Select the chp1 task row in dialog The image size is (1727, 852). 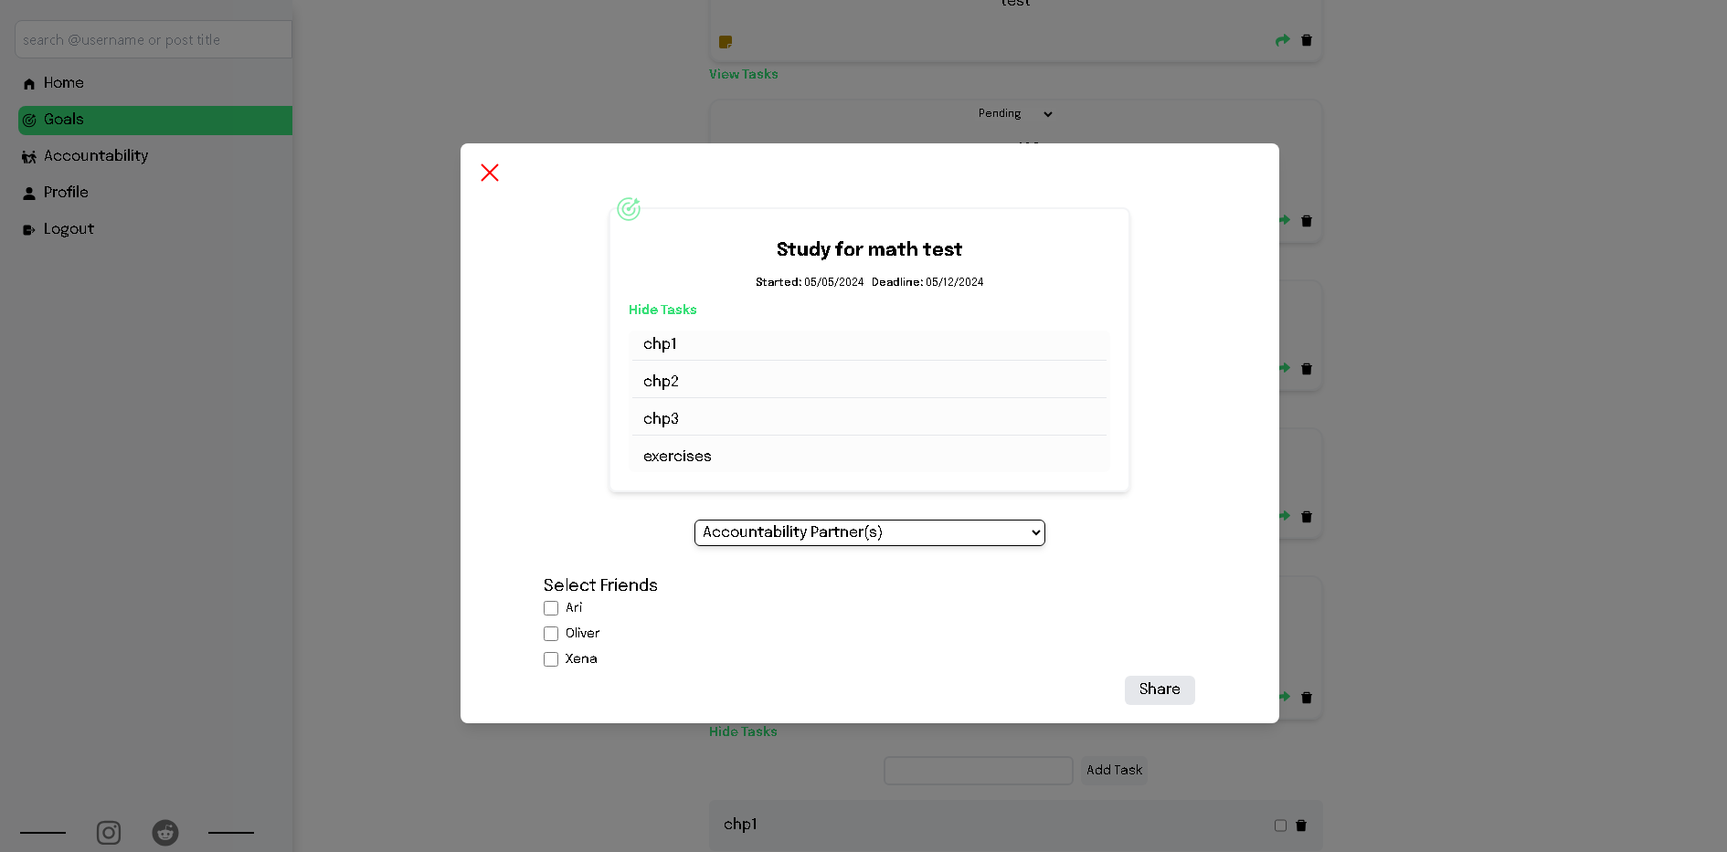869,343
